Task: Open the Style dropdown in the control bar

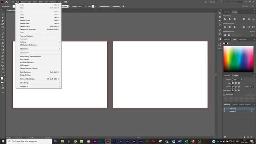Action: (x=95, y=6)
